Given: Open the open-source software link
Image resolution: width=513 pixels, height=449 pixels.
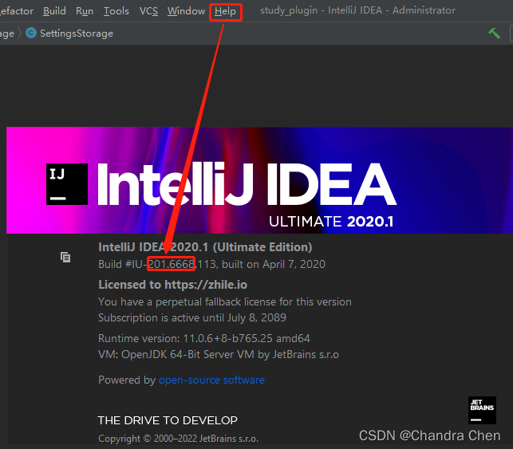Looking at the screenshot, I should point(211,380).
